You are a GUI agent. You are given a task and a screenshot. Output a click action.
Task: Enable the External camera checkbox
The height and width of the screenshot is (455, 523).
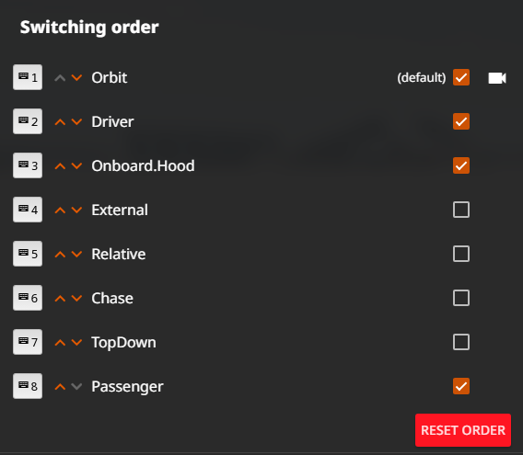point(461,210)
